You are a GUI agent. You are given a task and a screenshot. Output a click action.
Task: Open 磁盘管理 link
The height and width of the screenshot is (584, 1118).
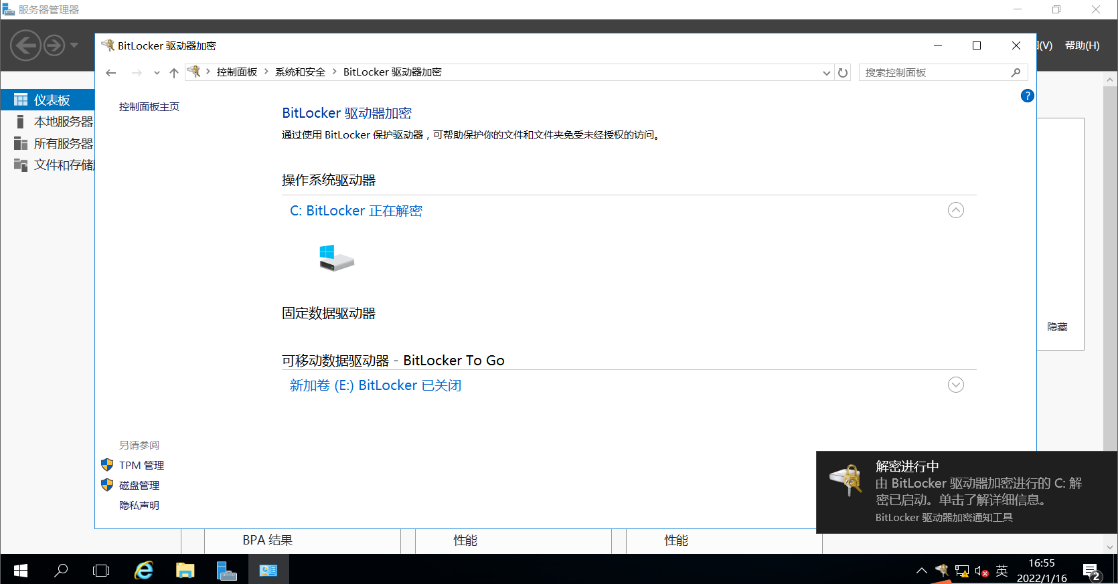139,485
